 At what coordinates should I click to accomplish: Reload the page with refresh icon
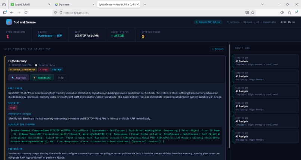(26, 12)
